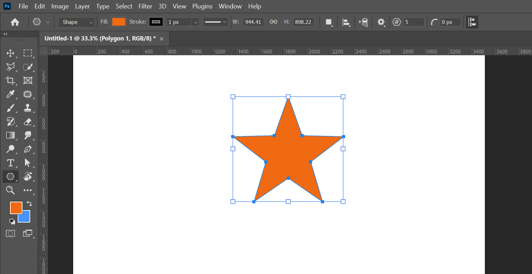This screenshot has height=274, width=532.
Task: Open the stroke line style dropdown
Action: coord(216,22)
